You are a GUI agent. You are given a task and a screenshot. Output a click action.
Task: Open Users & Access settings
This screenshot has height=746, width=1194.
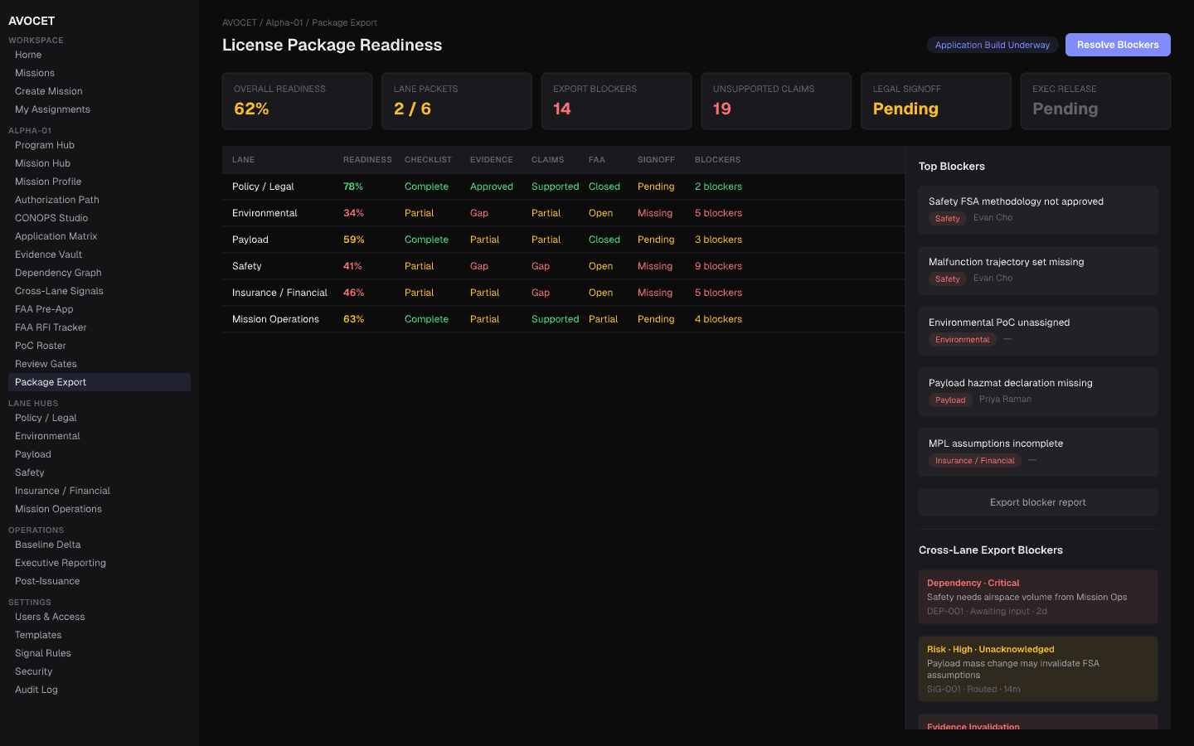[x=99, y=617]
